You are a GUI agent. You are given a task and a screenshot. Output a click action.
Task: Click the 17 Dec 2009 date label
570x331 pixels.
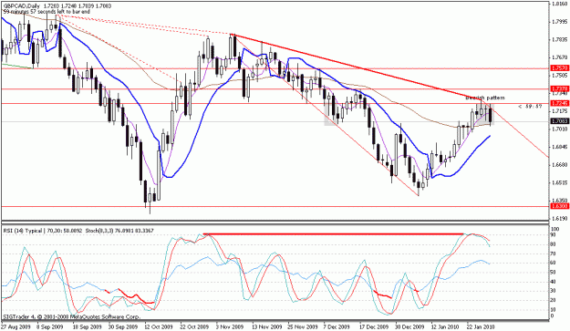point(374,326)
